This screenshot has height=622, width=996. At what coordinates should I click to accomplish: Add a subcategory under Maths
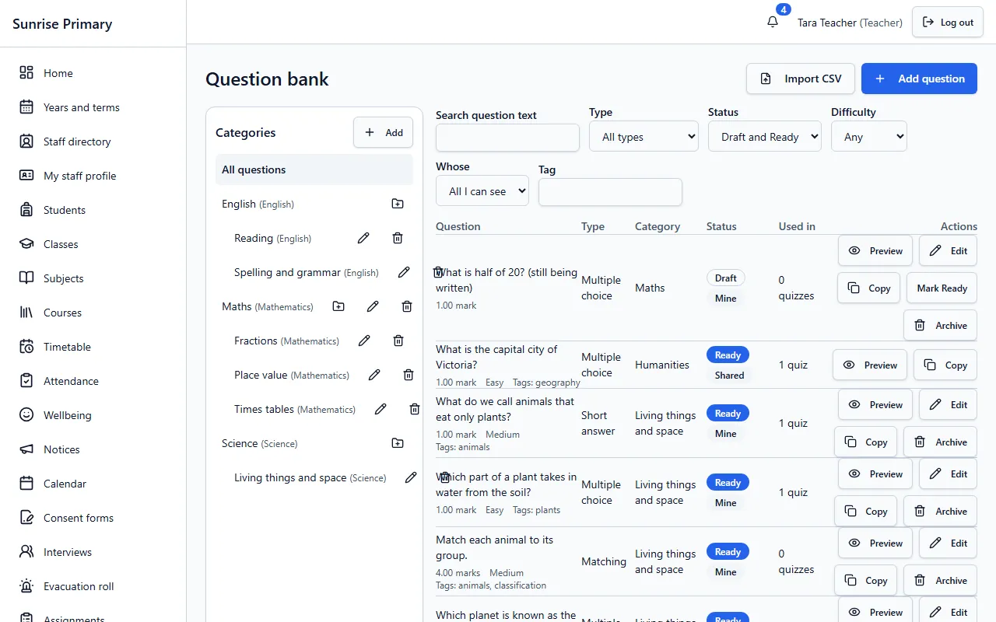click(338, 306)
